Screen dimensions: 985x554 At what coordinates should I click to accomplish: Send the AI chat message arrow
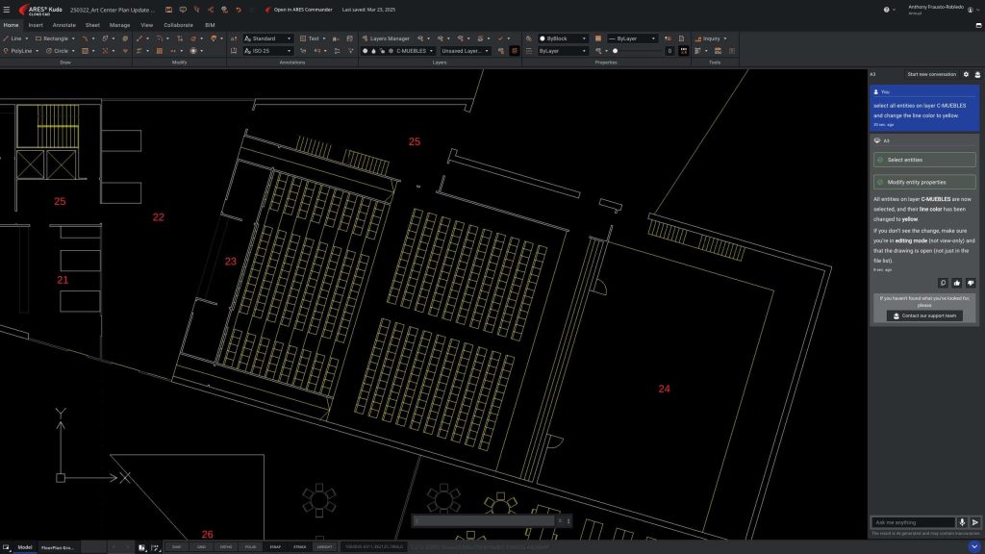pyautogui.click(x=975, y=522)
